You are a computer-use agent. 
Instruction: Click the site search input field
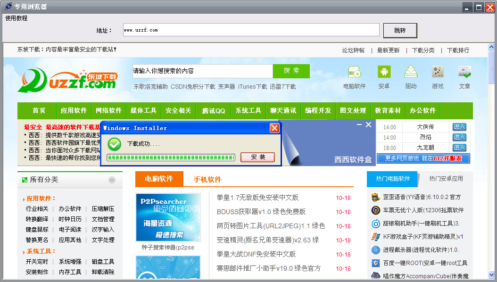click(203, 71)
